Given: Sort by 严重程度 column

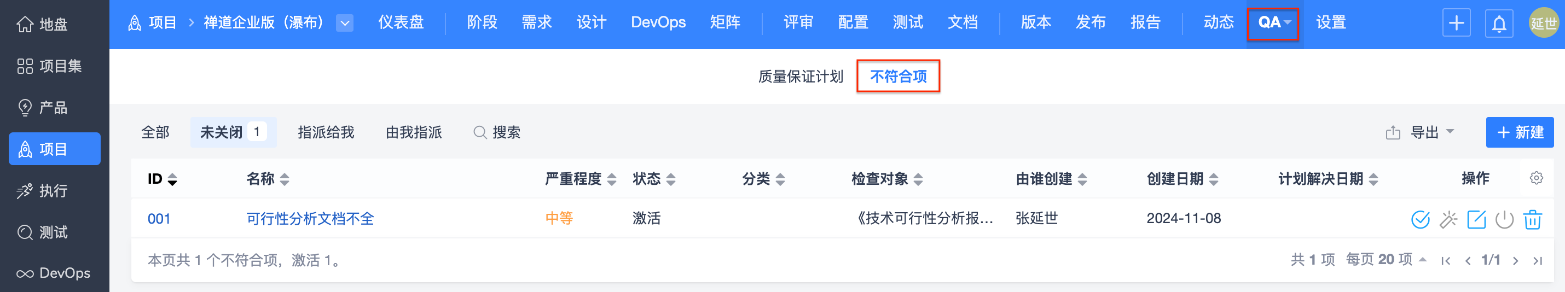Looking at the screenshot, I should 580,179.
